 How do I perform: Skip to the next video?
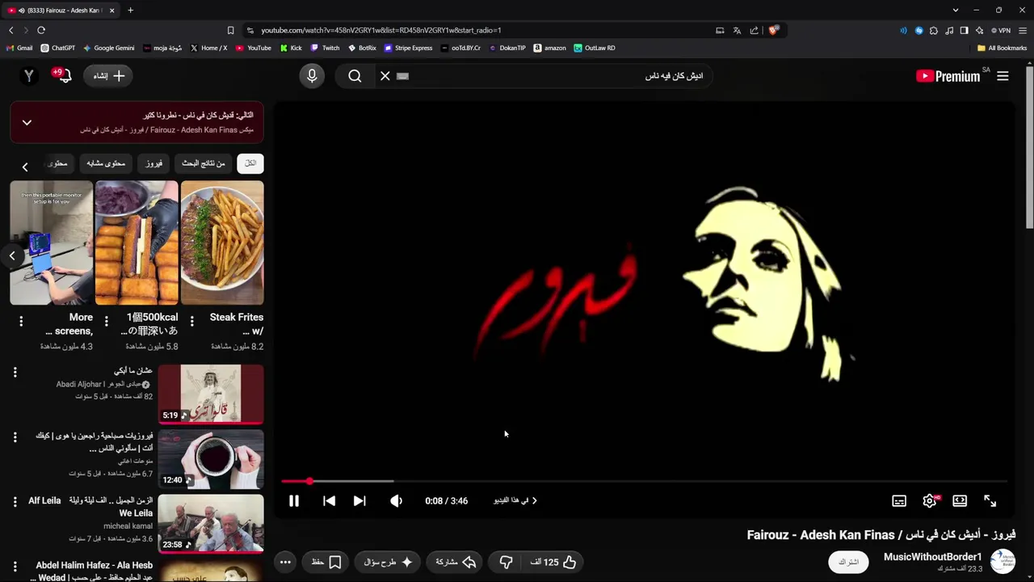pos(359,501)
